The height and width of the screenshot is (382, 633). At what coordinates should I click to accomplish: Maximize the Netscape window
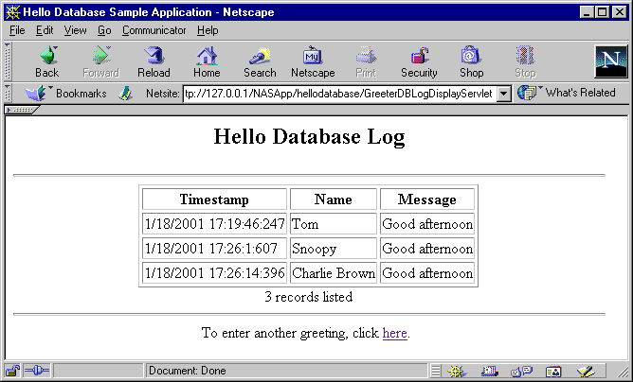tap(602, 12)
